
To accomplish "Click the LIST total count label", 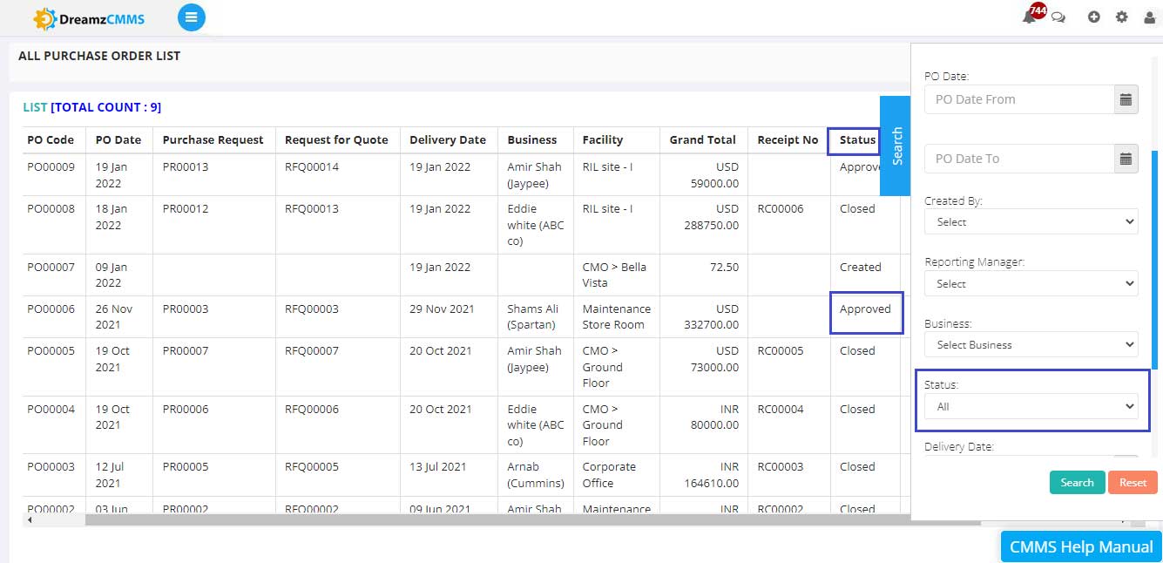I will coord(91,107).
